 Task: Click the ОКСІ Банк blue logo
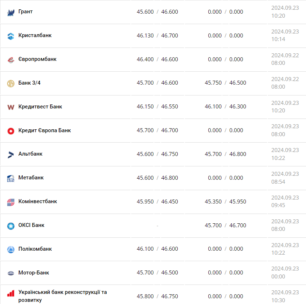[x=10, y=226]
